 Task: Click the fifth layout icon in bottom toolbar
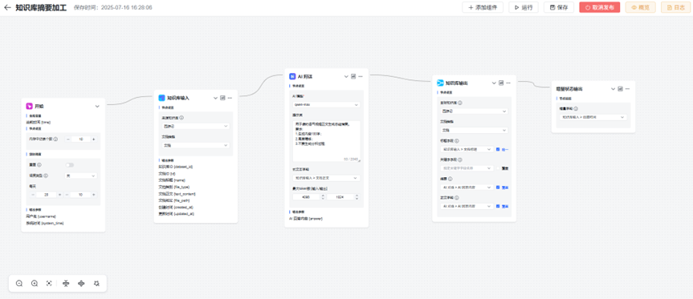point(81,284)
